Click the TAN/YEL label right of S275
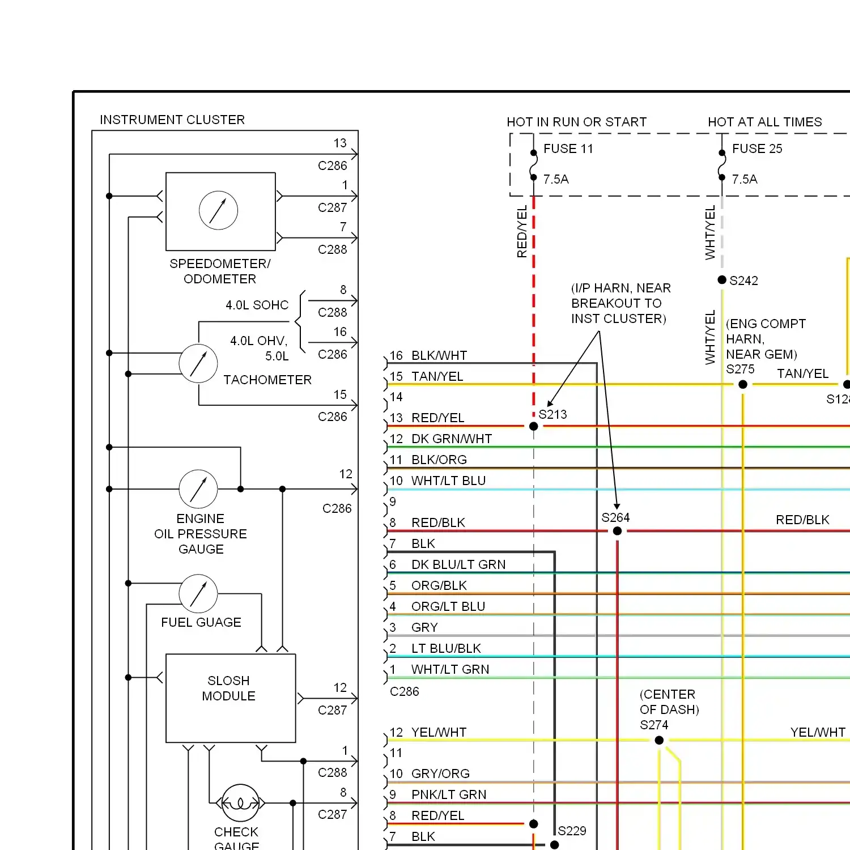This screenshot has height=850, width=850. coord(802,373)
